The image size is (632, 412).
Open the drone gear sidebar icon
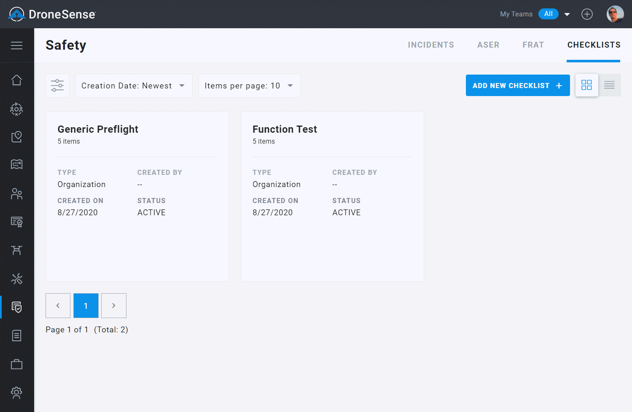[17, 109]
